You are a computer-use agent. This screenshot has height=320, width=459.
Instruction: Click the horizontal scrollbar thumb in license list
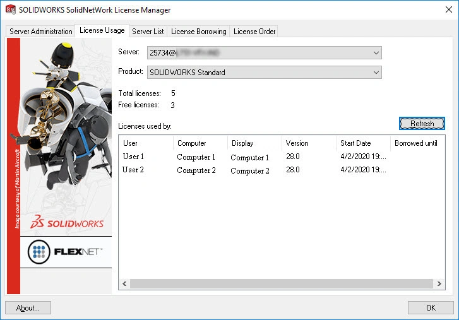pyautogui.click(x=282, y=283)
